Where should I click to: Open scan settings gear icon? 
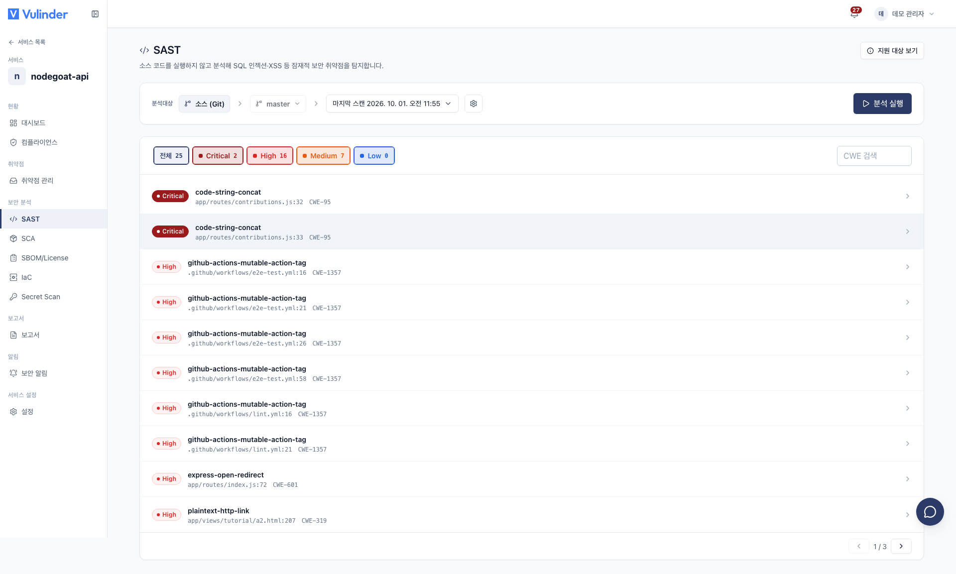pyautogui.click(x=474, y=104)
